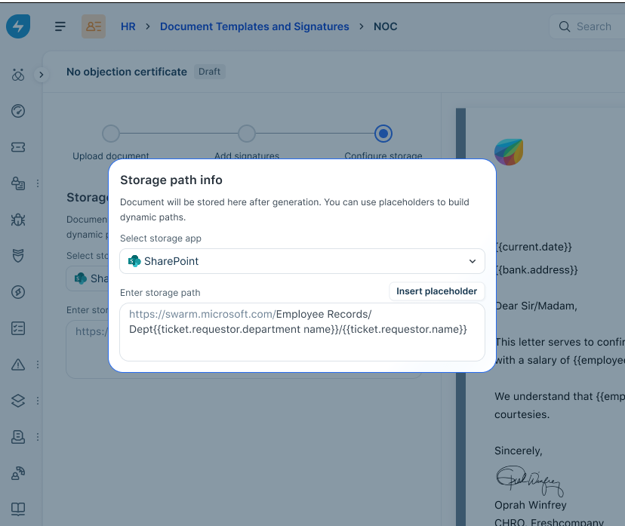
Task: Click Insert placeholder button
Action: click(x=436, y=291)
